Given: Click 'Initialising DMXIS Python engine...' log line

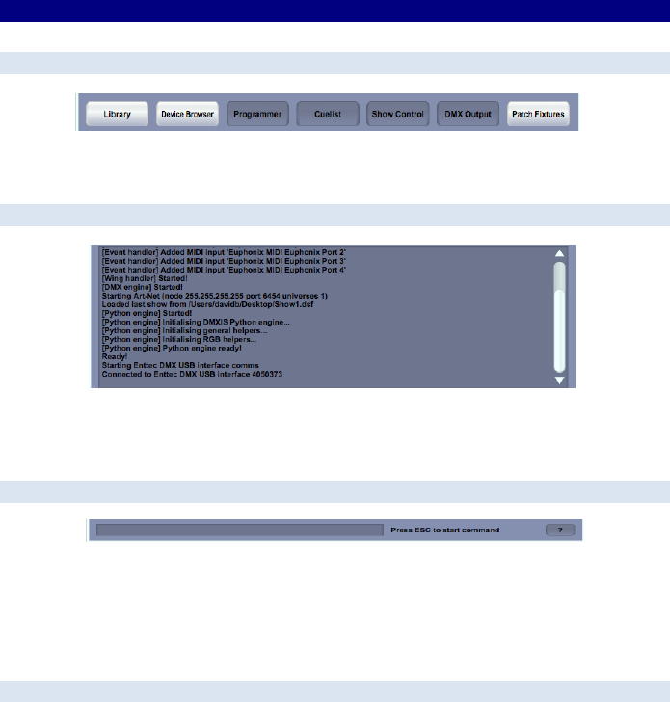Looking at the screenshot, I should tap(196, 322).
